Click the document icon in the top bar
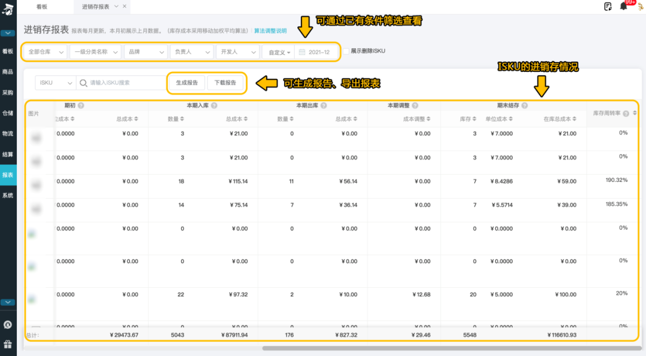The height and width of the screenshot is (356, 646). (608, 6)
